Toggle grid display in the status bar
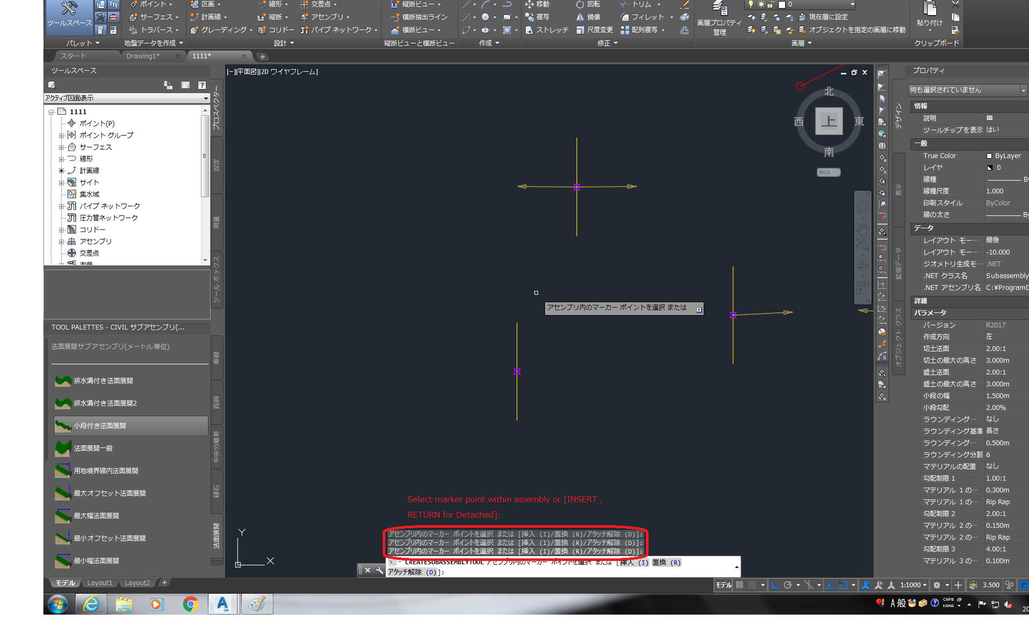The image size is (1029, 643). point(739,585)
